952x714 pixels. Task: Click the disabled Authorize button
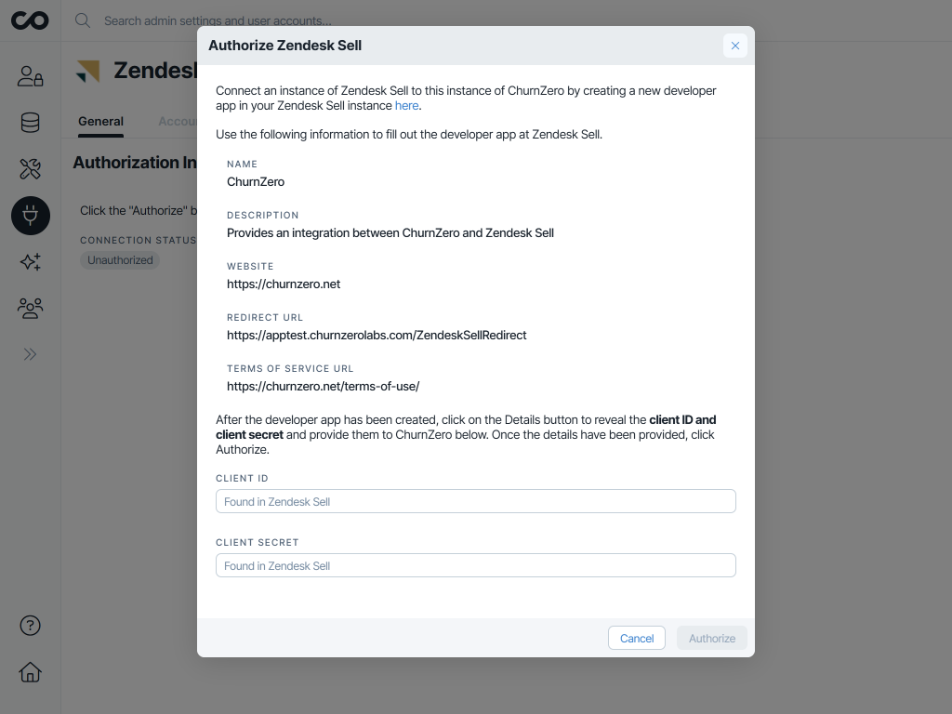(x=711, y=638)
